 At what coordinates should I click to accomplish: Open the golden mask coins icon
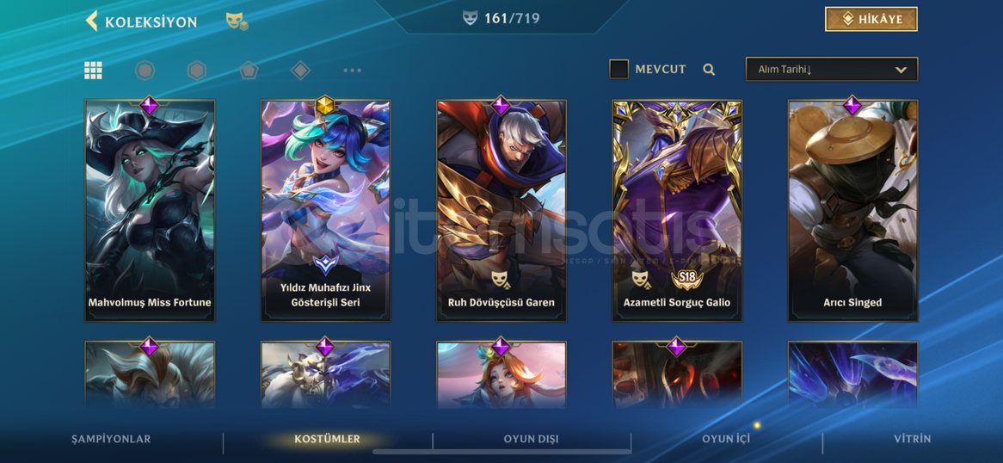click(237, 22)
